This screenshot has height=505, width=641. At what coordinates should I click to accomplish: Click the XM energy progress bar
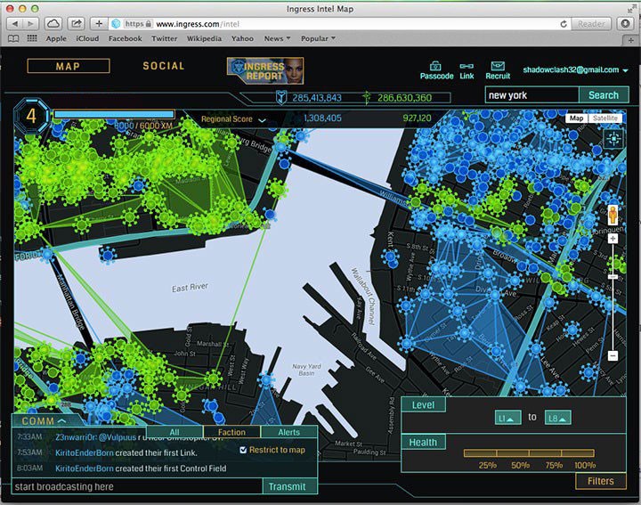coord(114,114)
